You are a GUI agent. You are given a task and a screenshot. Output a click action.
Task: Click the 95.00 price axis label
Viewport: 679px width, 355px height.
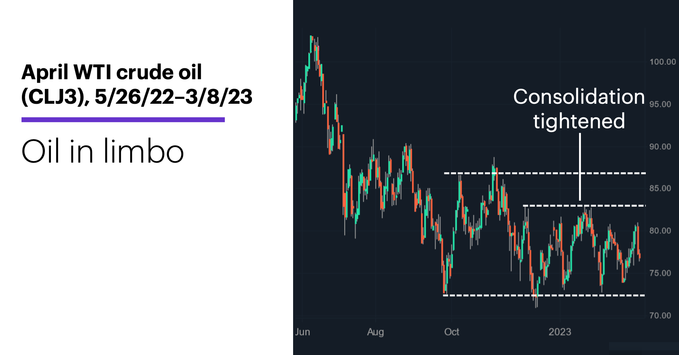(660, 104)
